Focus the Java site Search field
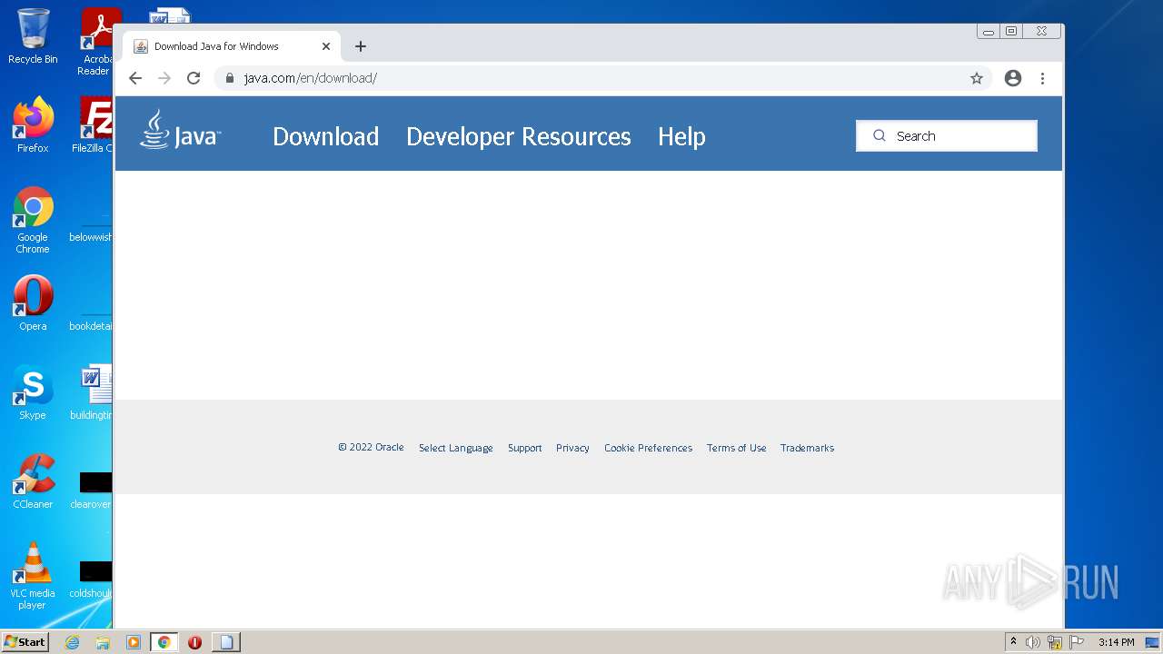The width and height of the screenshot is (1163, 654). coord(946,135)
